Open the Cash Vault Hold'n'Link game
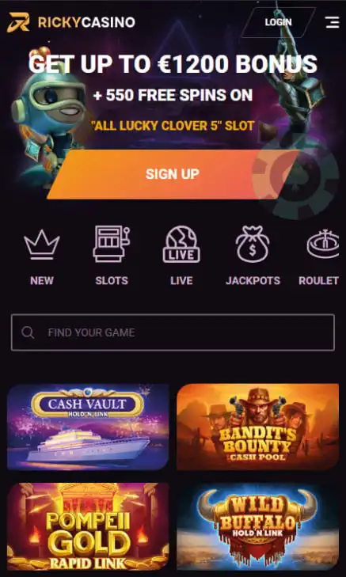 click(88, 427)
